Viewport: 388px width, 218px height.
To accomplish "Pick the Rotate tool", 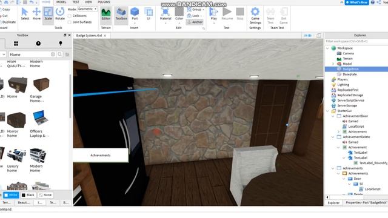I will tap(60, 14).
